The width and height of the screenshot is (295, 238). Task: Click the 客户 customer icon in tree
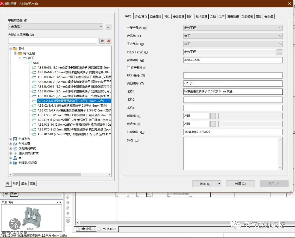[15, 158]
